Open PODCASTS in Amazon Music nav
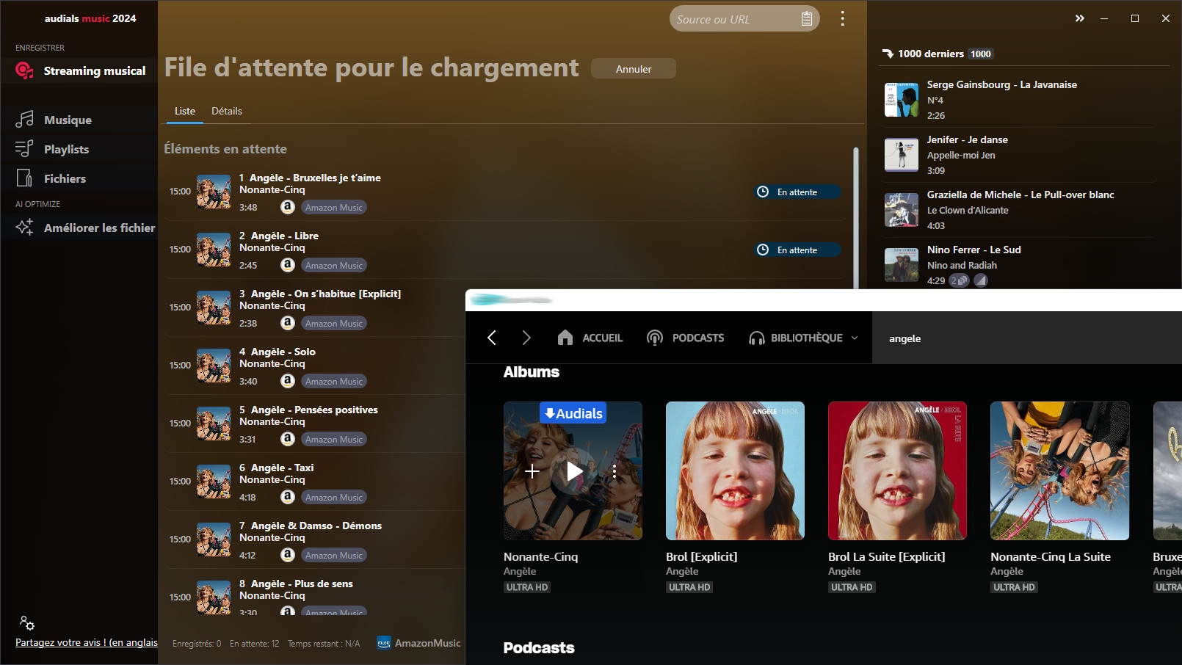1182x665 pixels. pyautogui.click(x=697, y=338)
